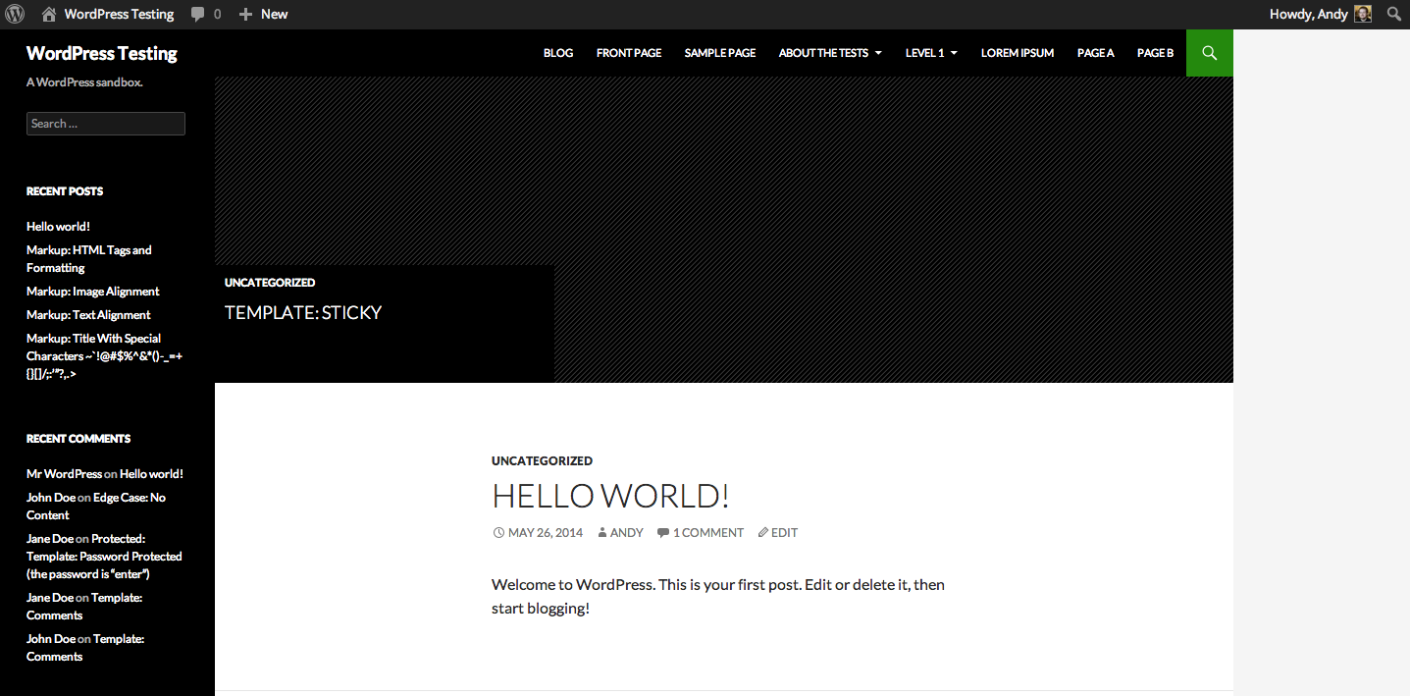Screen dimensions: 1410x696
Task: Open the Lorem Ipsum navigation item
Action: (1017, 53)
